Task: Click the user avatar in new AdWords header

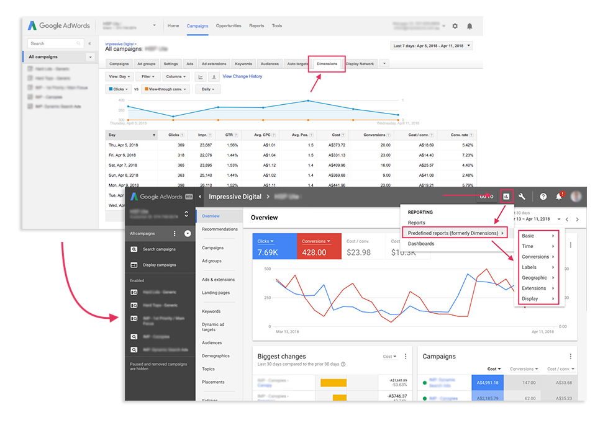Action: 576,197
